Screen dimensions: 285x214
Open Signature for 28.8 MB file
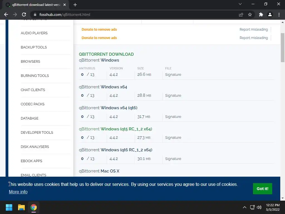(x=173, y=96)
